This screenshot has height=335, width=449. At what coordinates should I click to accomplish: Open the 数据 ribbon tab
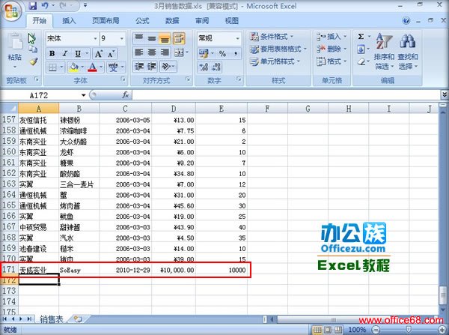pyautogui.click(x=172, y=21)
